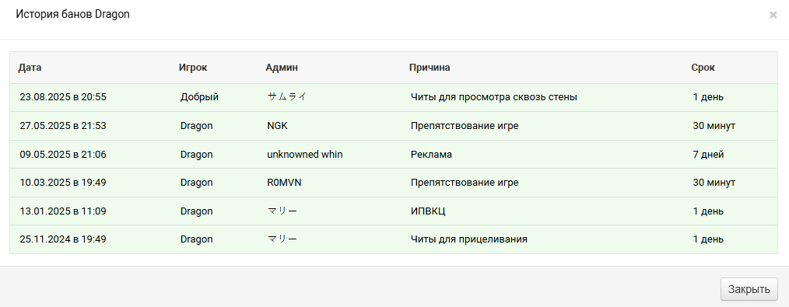The width and height of the screenshot is (789, 307).
Task: Click admin name サムライ
Action: [x=286, y=97]
